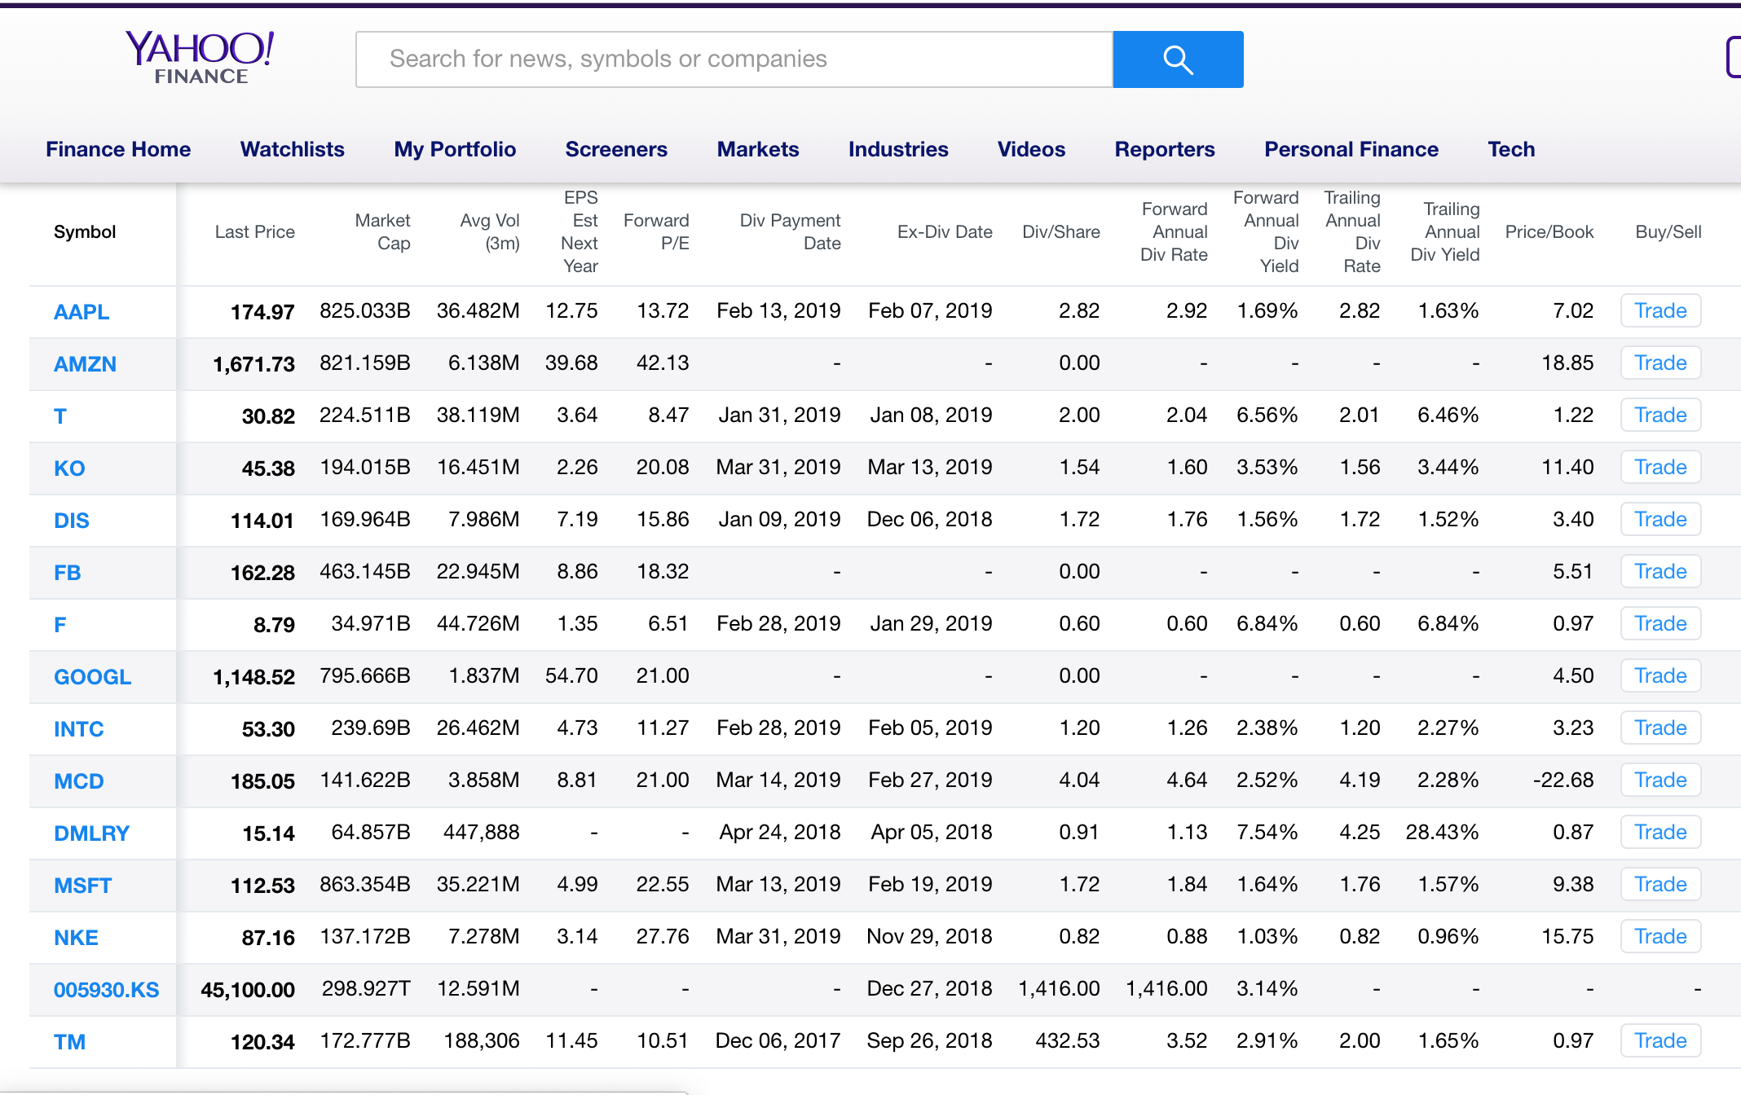Go to My Portfolio tab
The width and height of the screenshot is (1741, 1095).
pyautogui.click(x=454, y=149)
